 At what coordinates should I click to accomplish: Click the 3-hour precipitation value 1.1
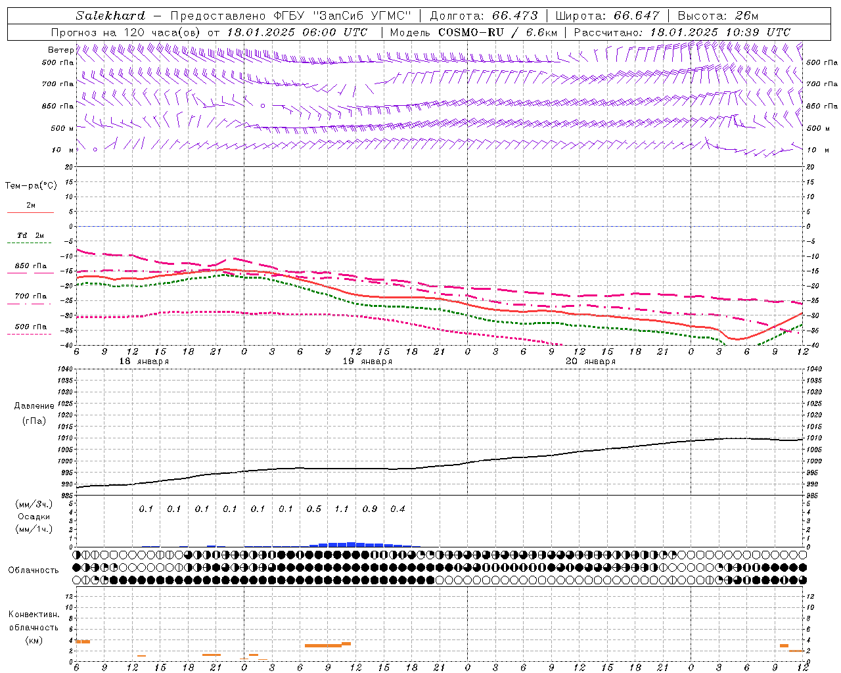click(342, 509)
